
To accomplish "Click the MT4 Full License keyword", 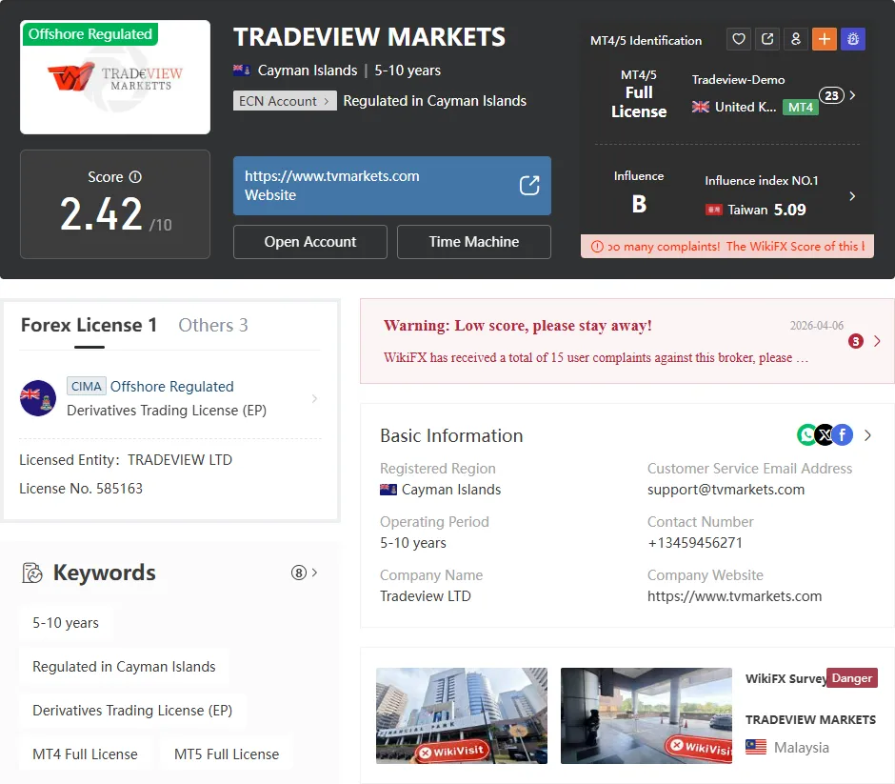I will click(x=85, y=754).
